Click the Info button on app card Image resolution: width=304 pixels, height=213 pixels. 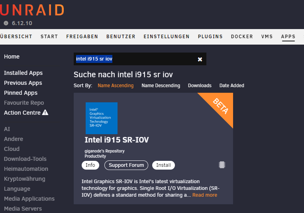coord(90,165)
